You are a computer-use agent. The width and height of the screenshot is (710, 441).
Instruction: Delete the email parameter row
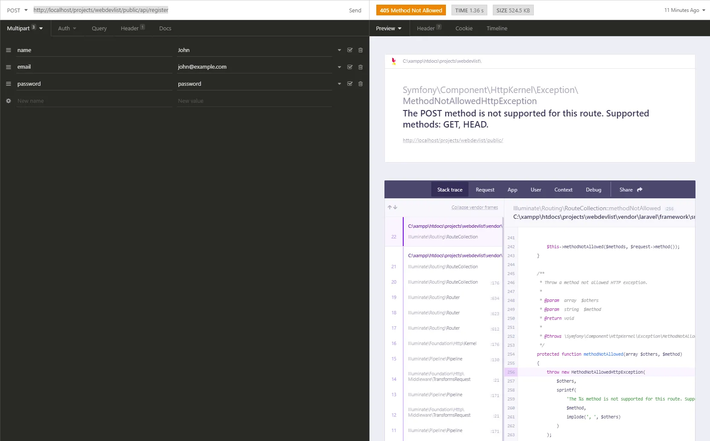[x=361, y=67]
